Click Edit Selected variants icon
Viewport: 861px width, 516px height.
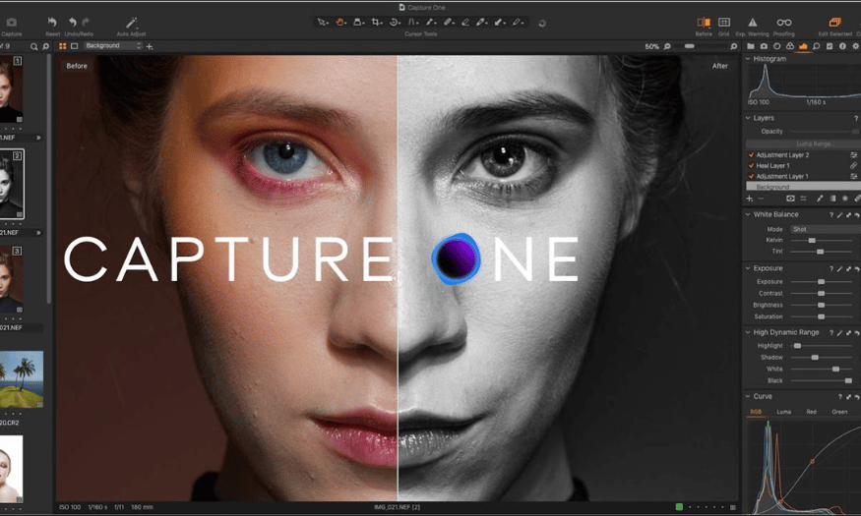coord(834,22)
